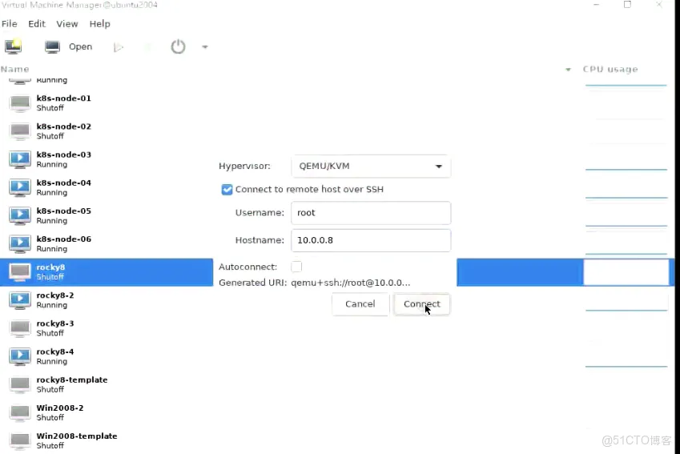Enable the Autoconnect checkbox
This screenshot has width=680, height=454.
(x=296, y=267)
